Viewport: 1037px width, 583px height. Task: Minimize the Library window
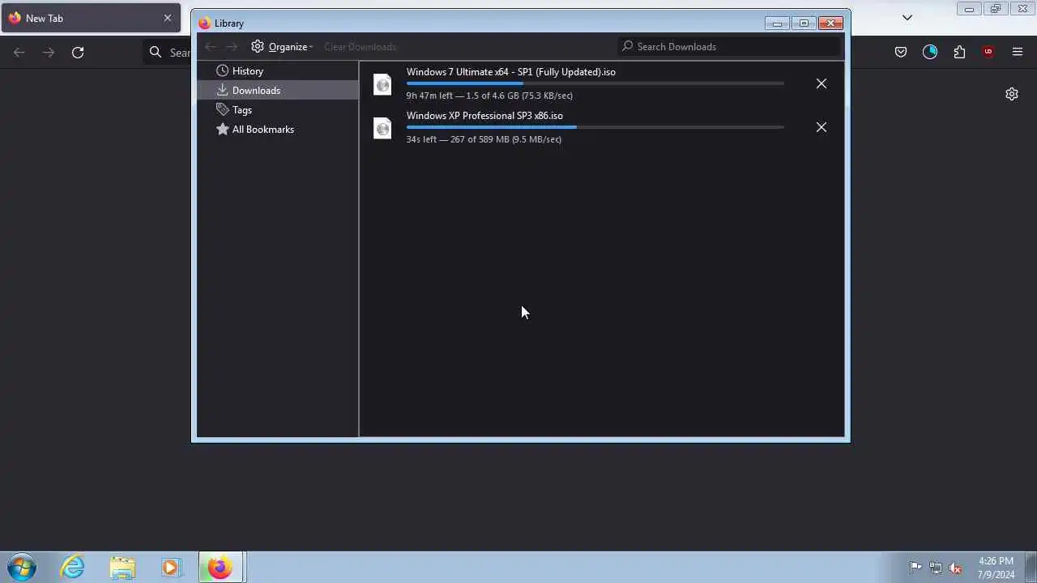point(777,23)
